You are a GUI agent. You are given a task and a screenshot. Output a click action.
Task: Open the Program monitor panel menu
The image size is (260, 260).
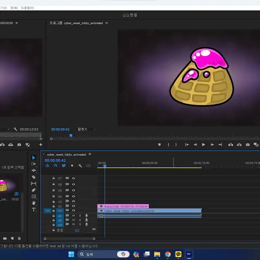pyautogui.click(x=106, y=23)
